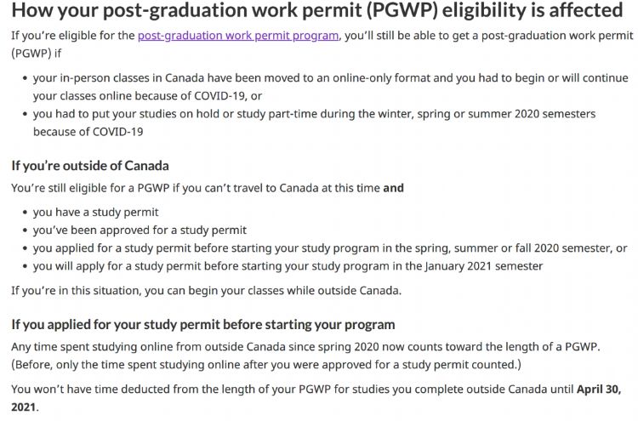Click the bullet about putting studies on hold

(314, 114)
